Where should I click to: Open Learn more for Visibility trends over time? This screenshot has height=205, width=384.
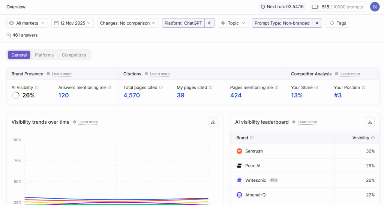[x=88, y=122]
